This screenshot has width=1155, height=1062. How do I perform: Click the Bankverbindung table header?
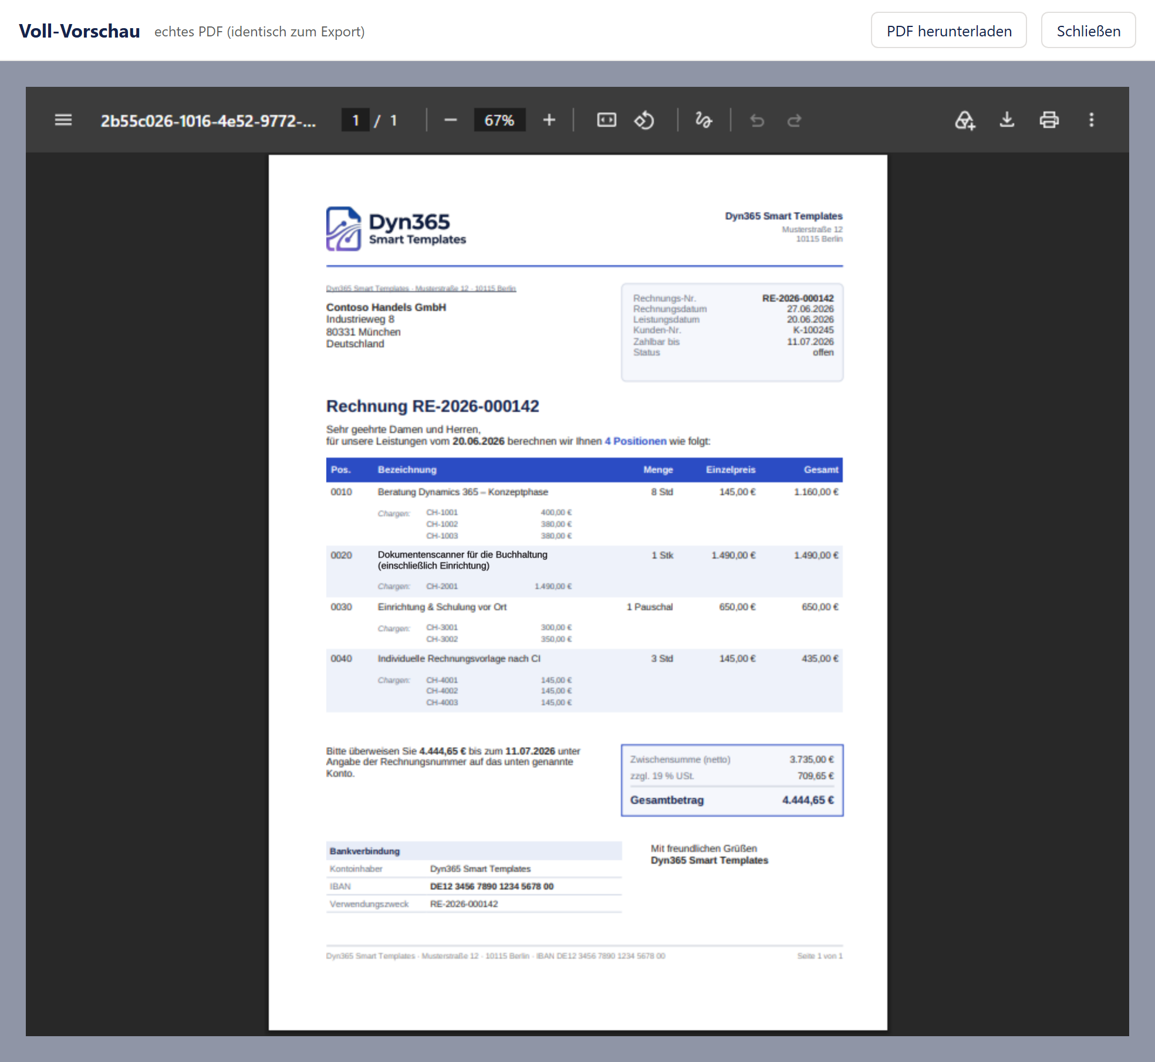pos(474,851)
